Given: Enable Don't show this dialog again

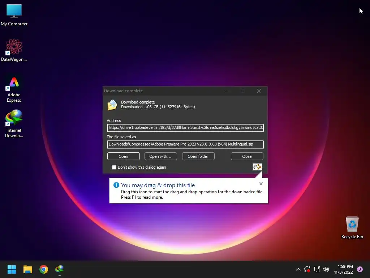Looking at the screenshot, I should 114,167.
